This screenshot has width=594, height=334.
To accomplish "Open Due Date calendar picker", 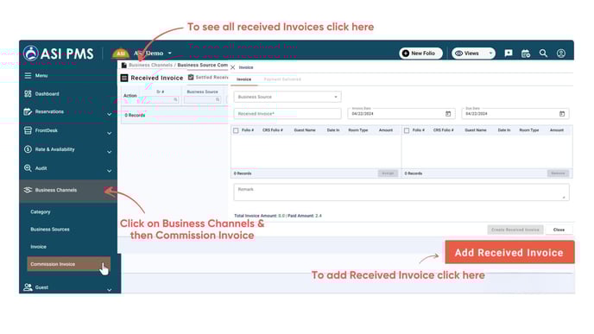I will (x=562, y=114).
